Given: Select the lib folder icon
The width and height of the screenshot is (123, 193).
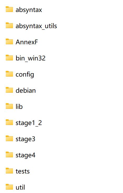Looking at the screenshot, I should (x=9, y=106).
